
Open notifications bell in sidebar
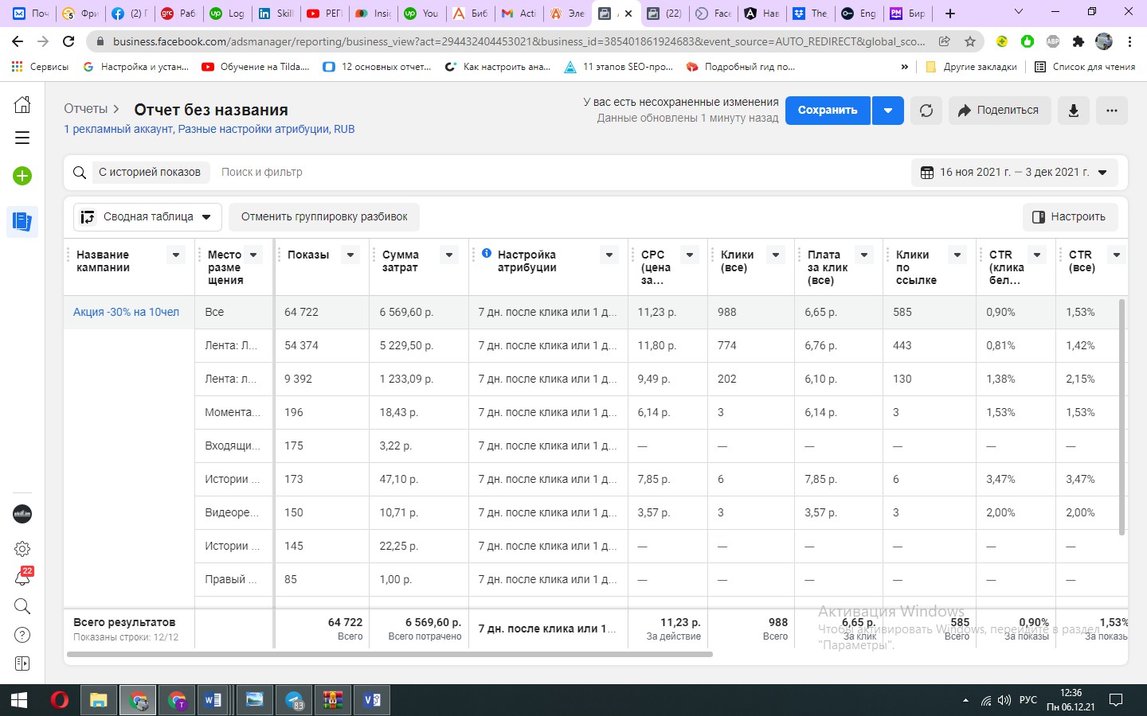pos(22,578)
